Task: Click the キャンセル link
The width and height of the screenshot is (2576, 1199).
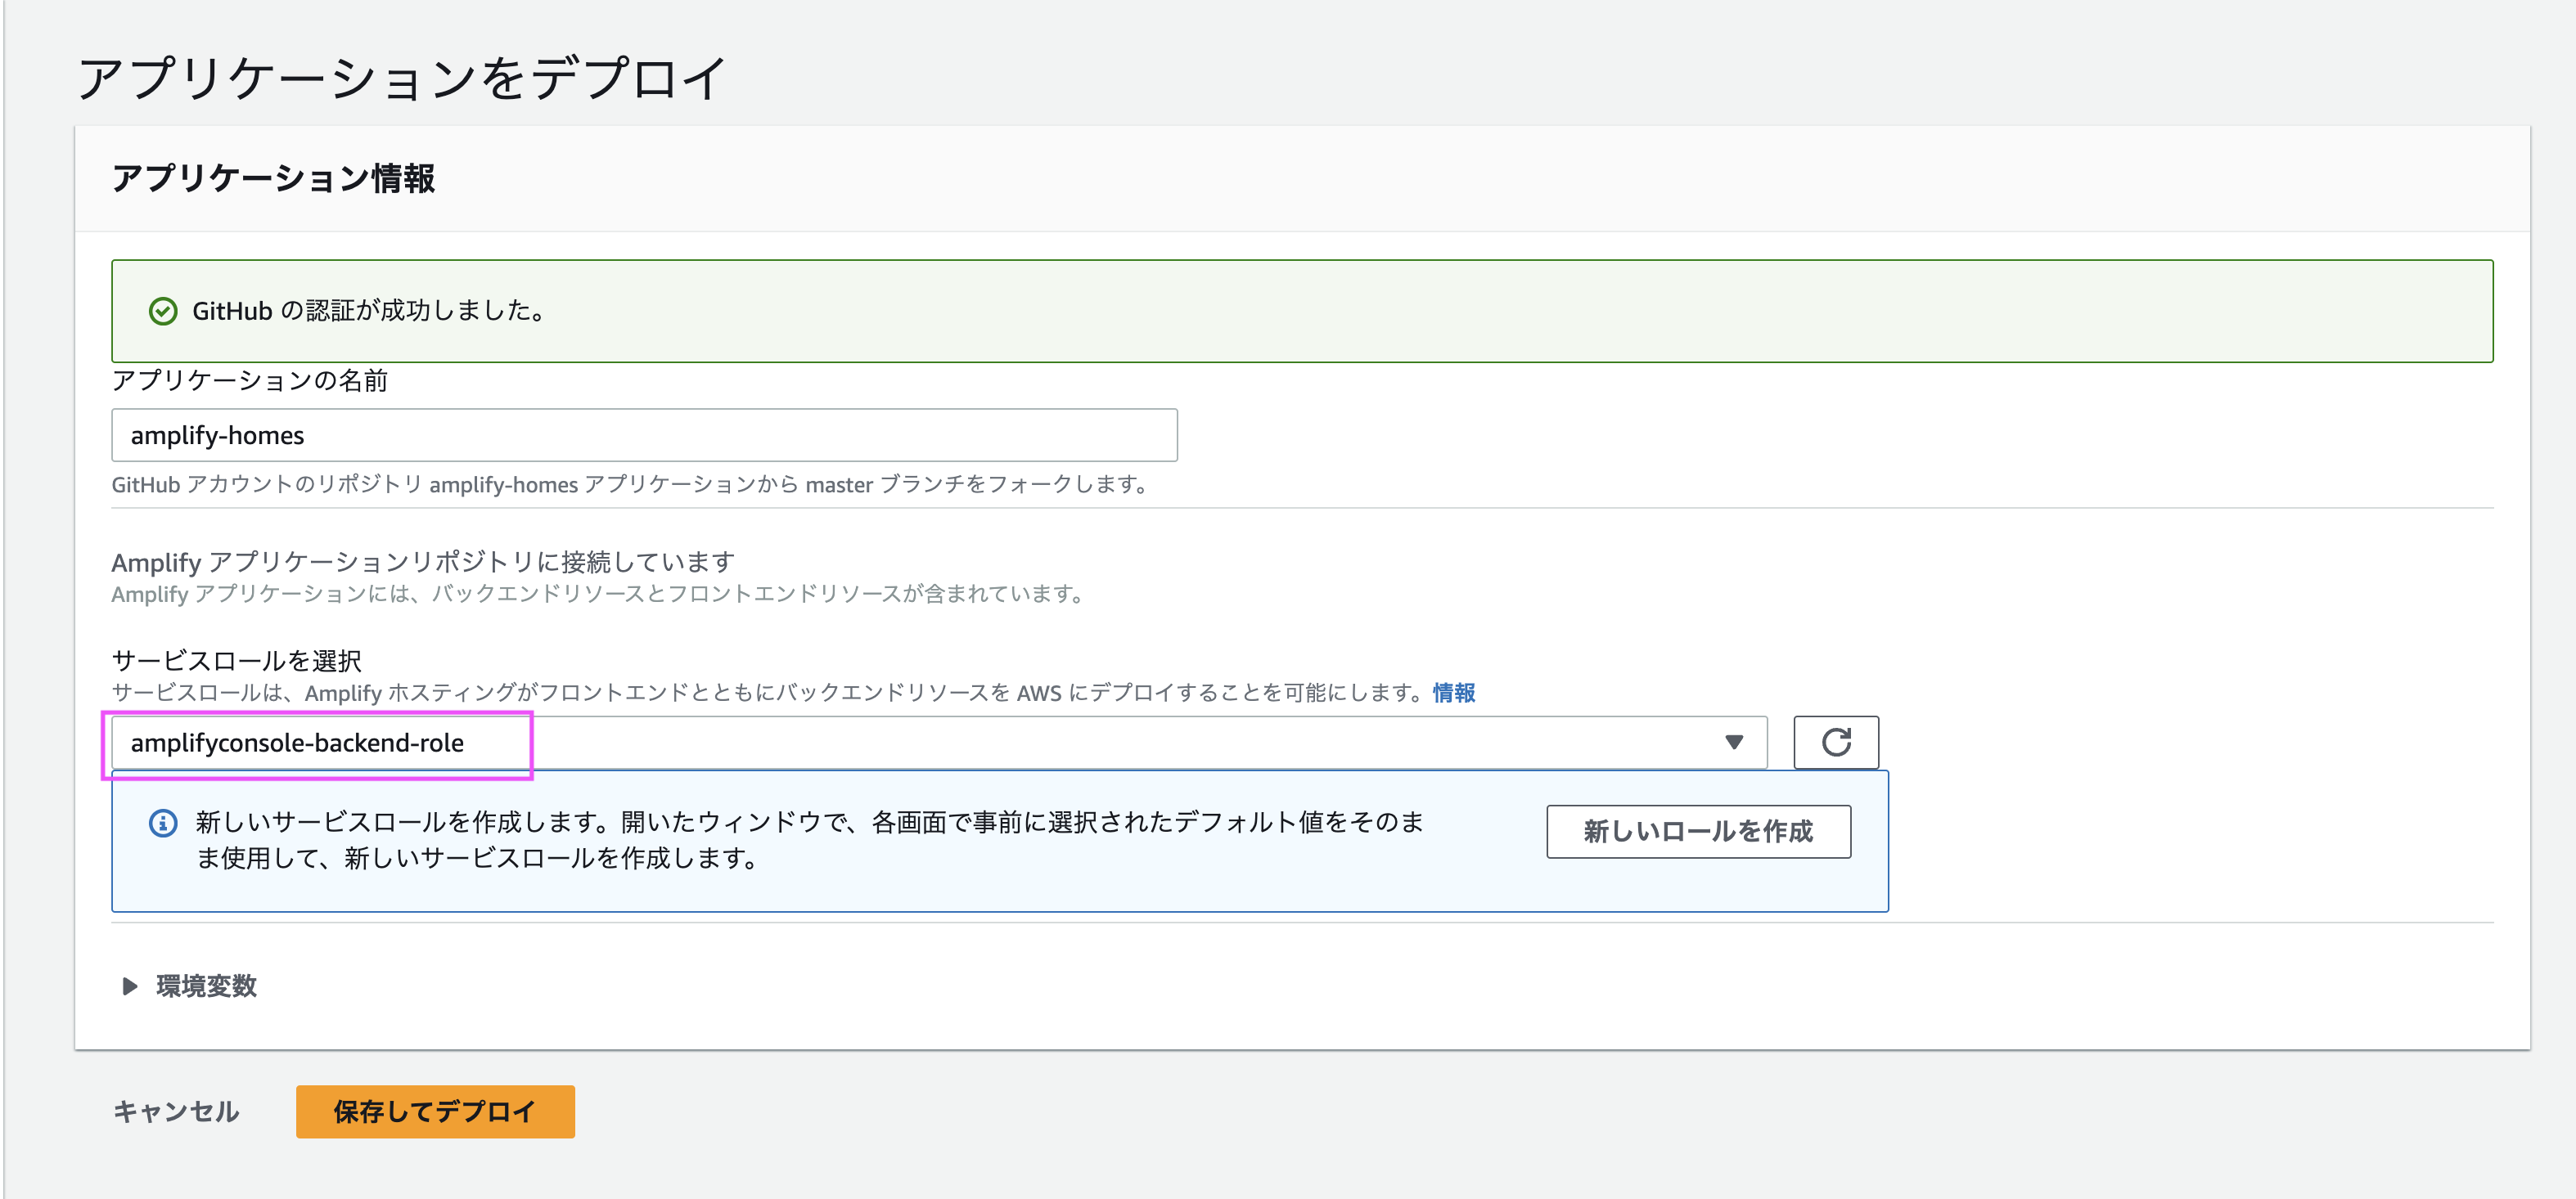Action: 176,1111
